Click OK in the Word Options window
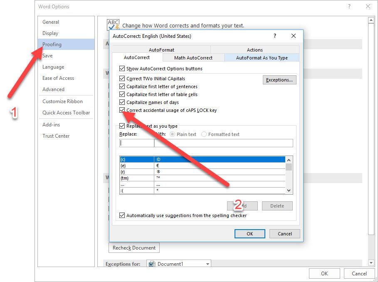 324,273
